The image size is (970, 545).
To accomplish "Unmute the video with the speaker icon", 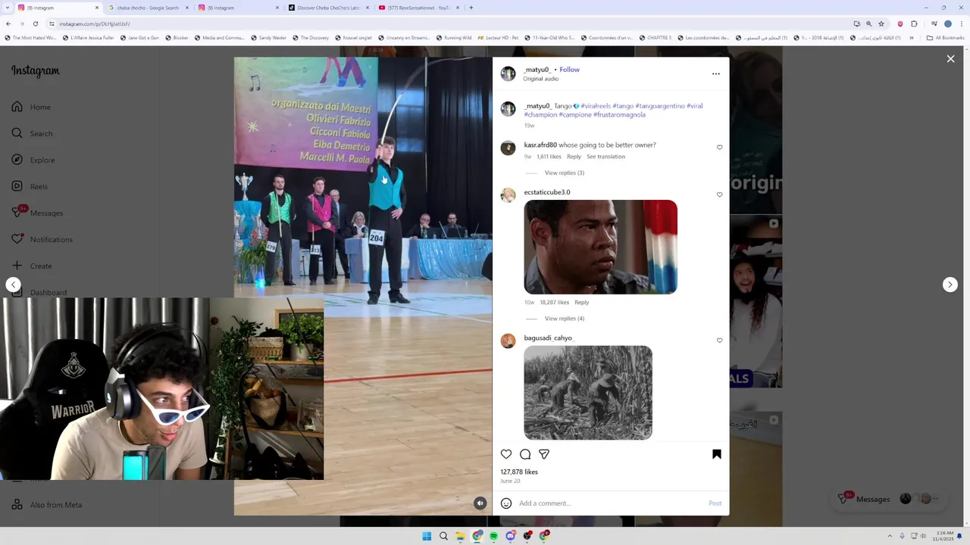I will (x=480, y=503).
